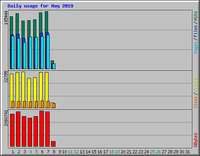
Task: Click day label 1 on the x-axis
Action: click(13, 152)
